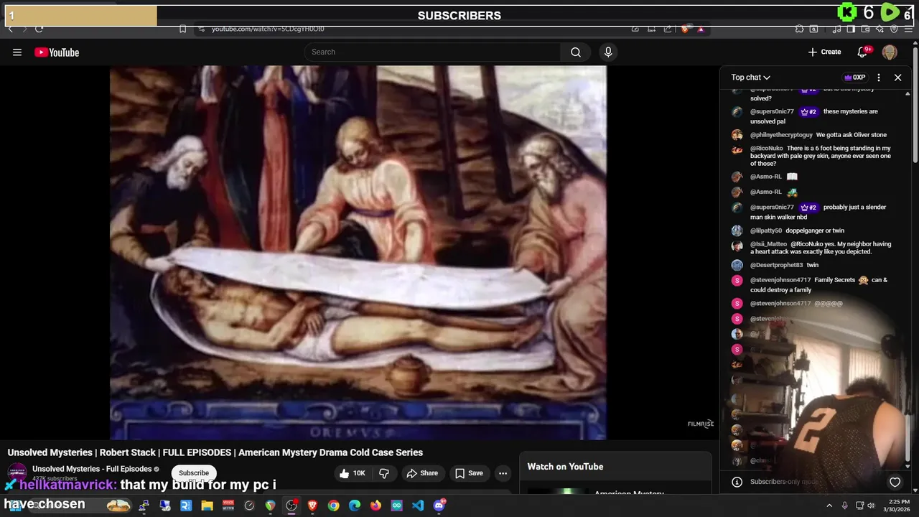The height and width of the screenshot is (517, 919).
Task: Open the account avatar menu
Action: click(x=890, y=52)
